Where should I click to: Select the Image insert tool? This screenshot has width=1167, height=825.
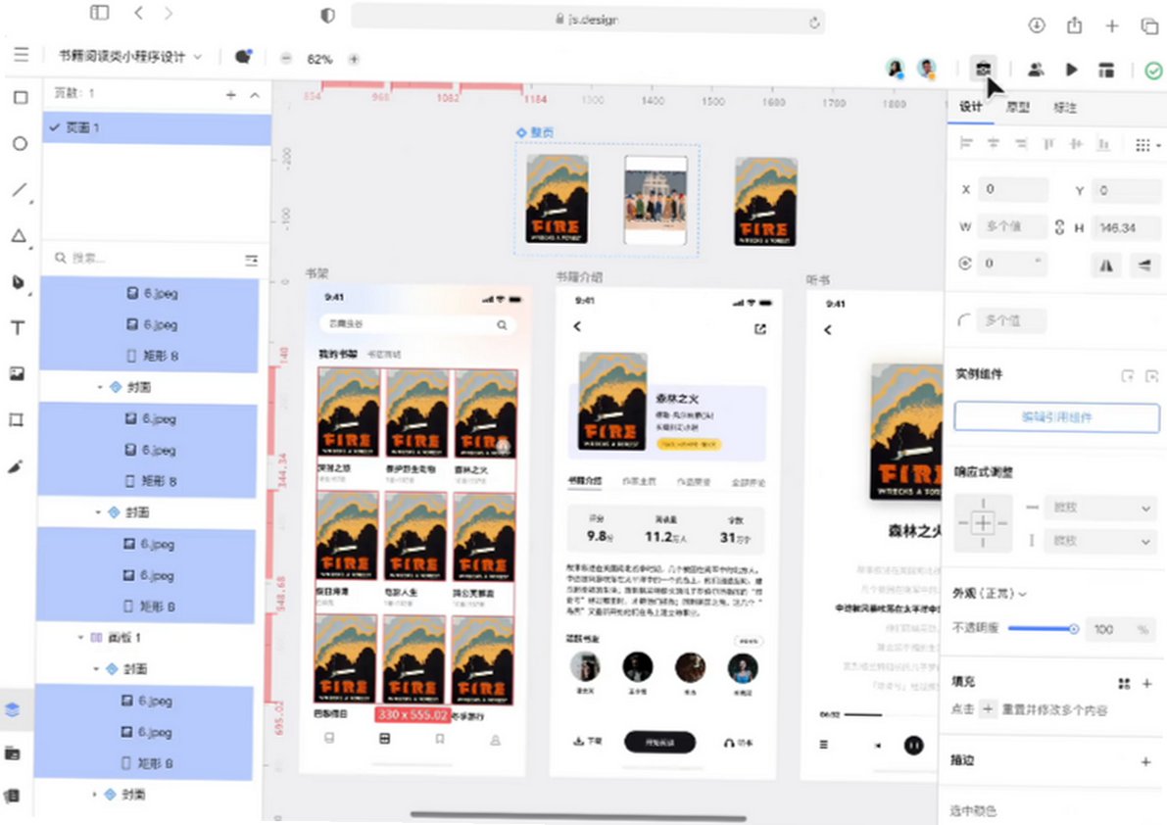tap(17, 373)
